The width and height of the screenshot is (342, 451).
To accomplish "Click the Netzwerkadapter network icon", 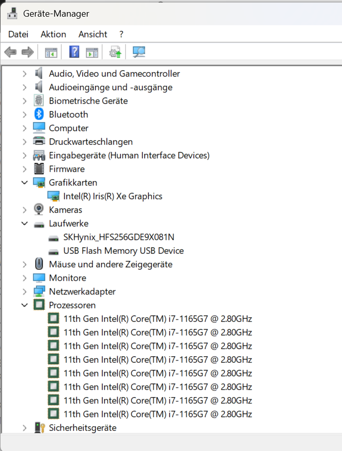I will tap(39, 292).
